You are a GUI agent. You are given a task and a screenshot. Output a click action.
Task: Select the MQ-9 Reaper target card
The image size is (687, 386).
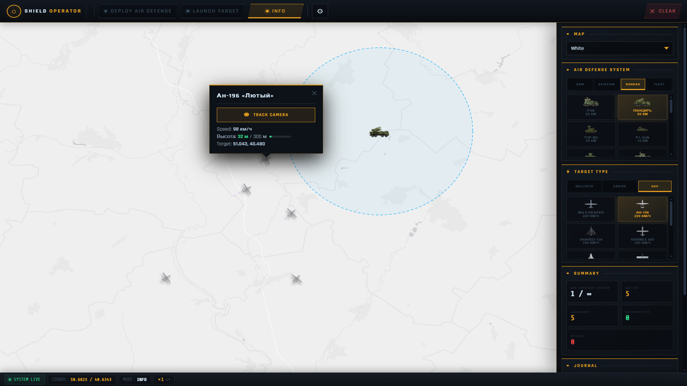[591, 209]
